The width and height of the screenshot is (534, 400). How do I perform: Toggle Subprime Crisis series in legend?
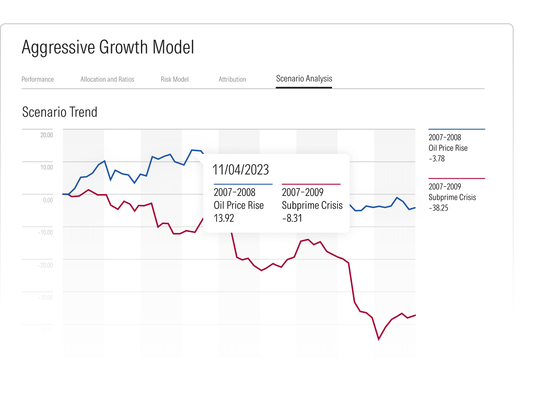point(452,197)
